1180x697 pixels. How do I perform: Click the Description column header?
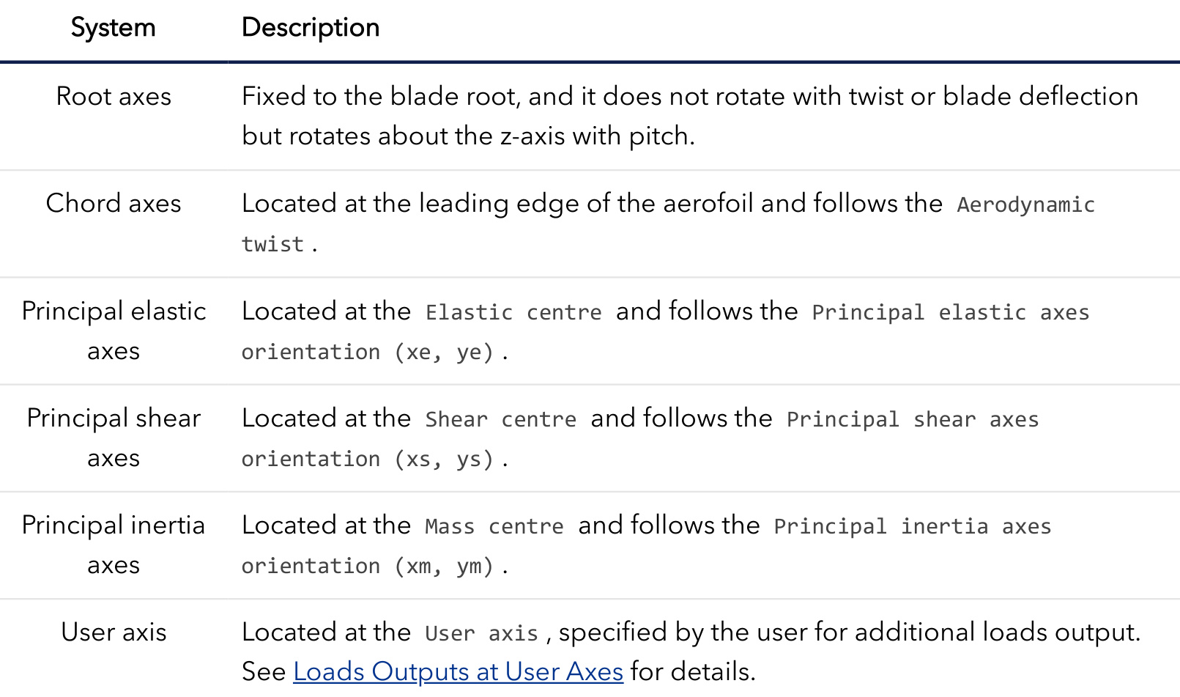coord(311,28)
